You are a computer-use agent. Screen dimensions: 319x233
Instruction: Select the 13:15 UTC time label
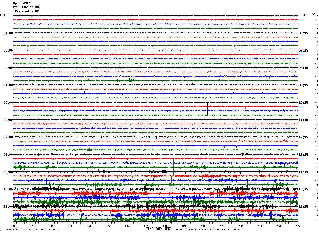303,155
